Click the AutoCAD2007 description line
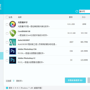 [x=37, y=44]
